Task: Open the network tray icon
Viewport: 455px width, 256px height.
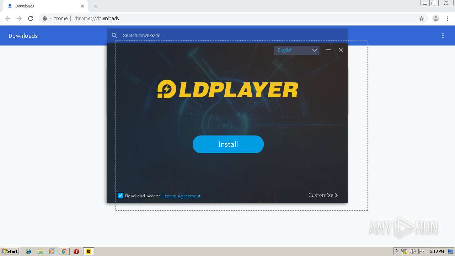Action: pyautogui.click(x=404, y=251)
